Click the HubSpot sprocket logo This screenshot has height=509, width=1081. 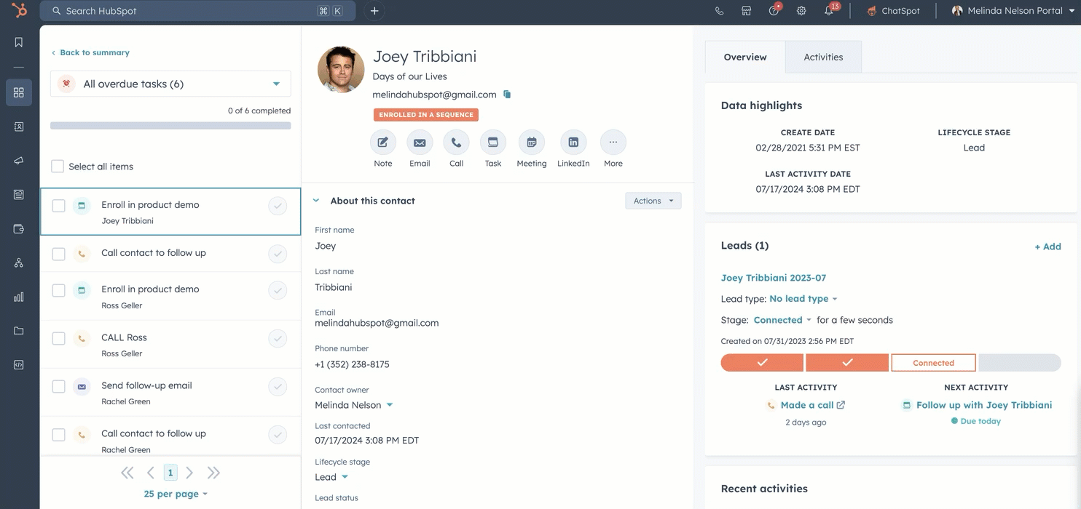click(19, 10)
